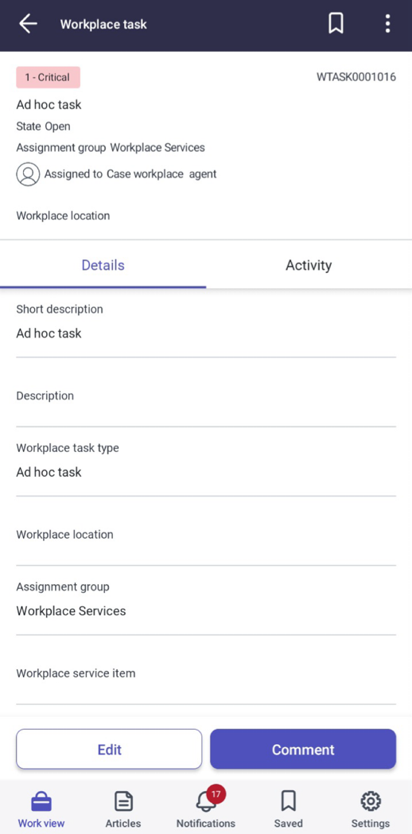Switch to the Activity tab

tap(309, 265)
